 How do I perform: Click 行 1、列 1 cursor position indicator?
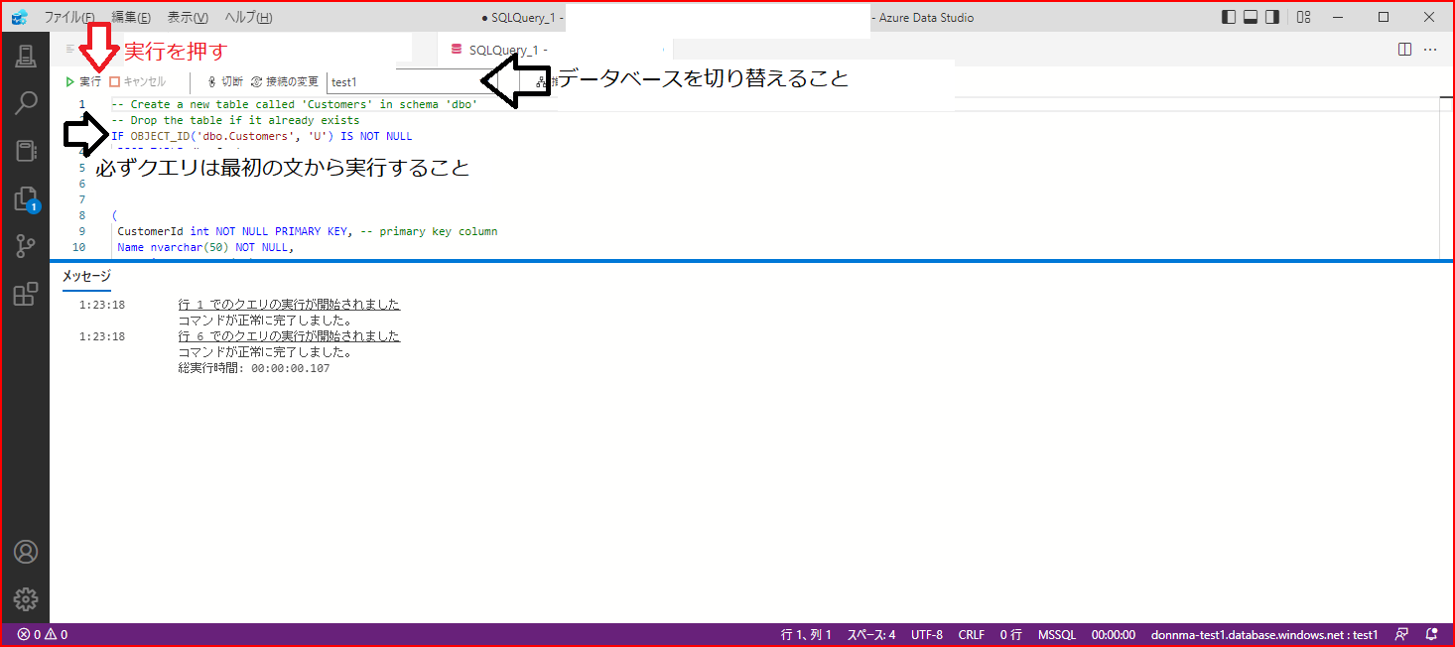[806, 634]
